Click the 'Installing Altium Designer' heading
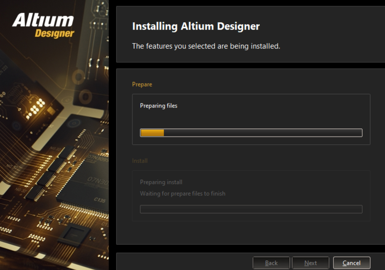This screenshot has width=385, height=270. 196,26
